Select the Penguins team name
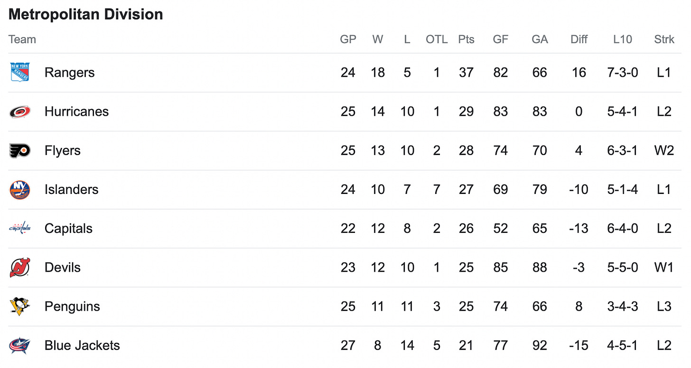The width and height of the screenshot is (691, 368). 72,307
